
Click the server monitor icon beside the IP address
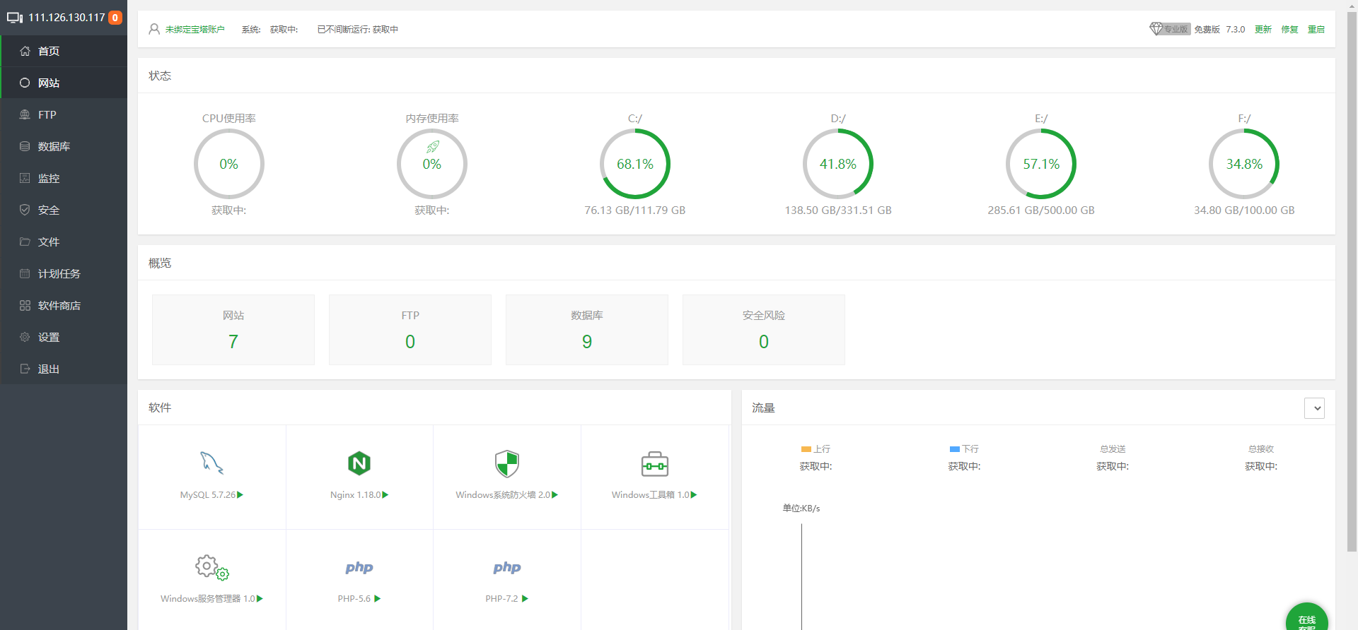tap(15, 18)
